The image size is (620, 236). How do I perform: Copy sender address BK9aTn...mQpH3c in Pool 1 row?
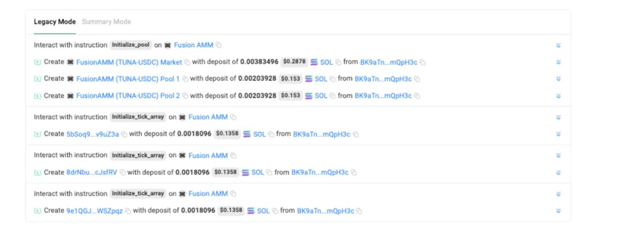417,79
